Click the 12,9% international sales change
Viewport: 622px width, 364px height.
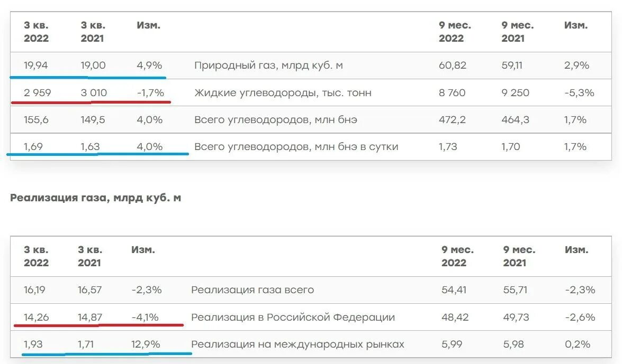click(x=146, y=344)
